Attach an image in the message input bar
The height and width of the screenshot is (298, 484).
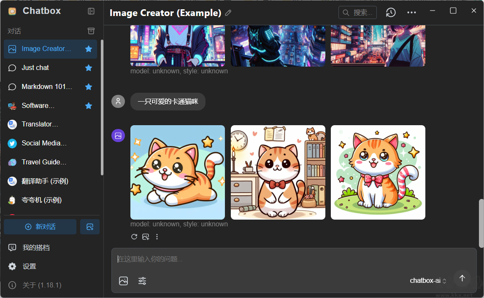point(123,281)
